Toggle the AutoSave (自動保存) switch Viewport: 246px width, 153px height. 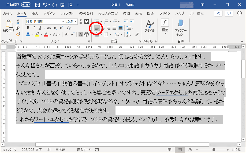pos(26,5)
